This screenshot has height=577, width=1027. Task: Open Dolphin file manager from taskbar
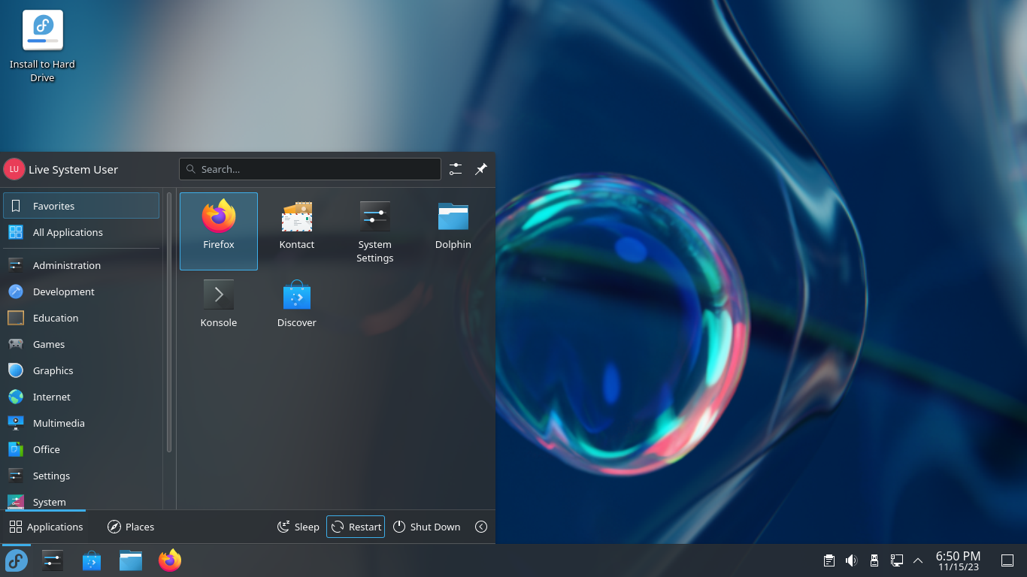tap(131, 560)
